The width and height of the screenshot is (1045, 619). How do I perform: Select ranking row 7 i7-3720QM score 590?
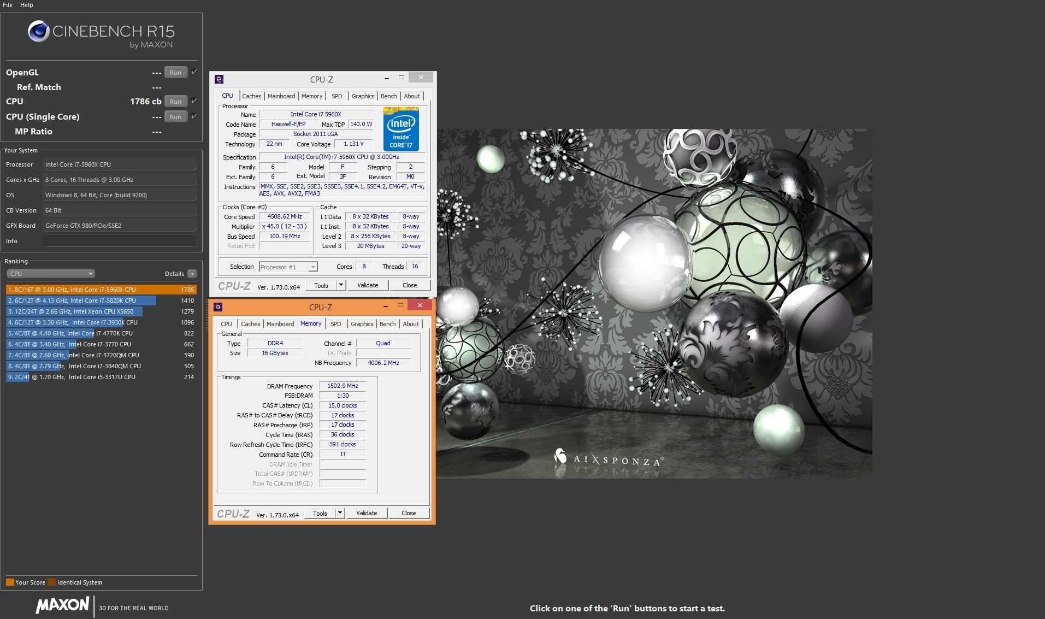pos(101,355)
